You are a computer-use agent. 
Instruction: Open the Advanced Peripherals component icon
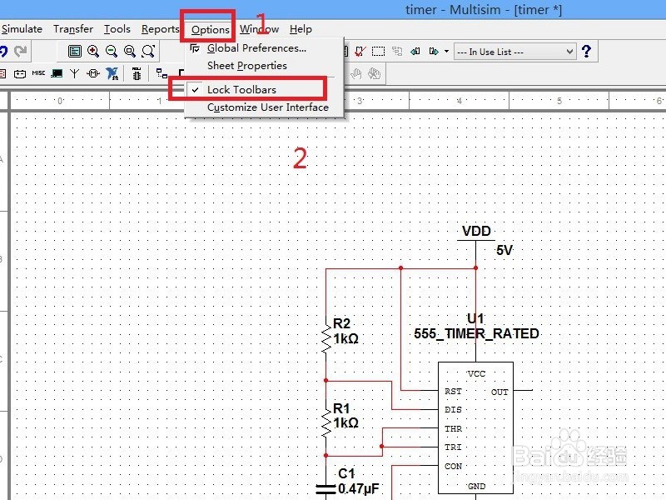coord(57,73)
